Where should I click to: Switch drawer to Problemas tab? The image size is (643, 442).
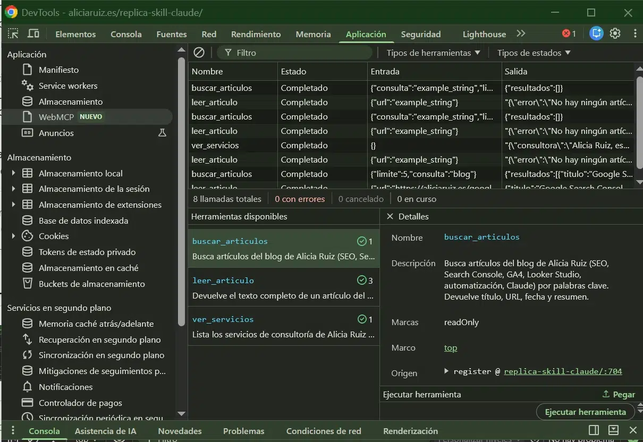coord(243,431)
